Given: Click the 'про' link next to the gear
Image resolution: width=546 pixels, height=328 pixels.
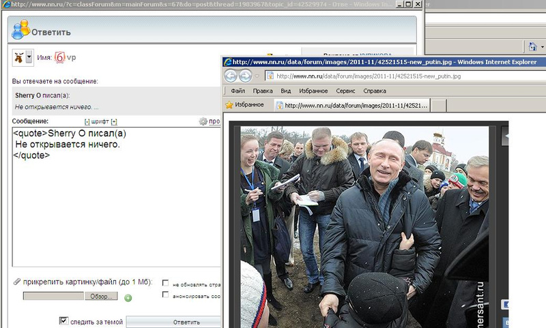Looking at the screenshot, I should pos(214,121).
